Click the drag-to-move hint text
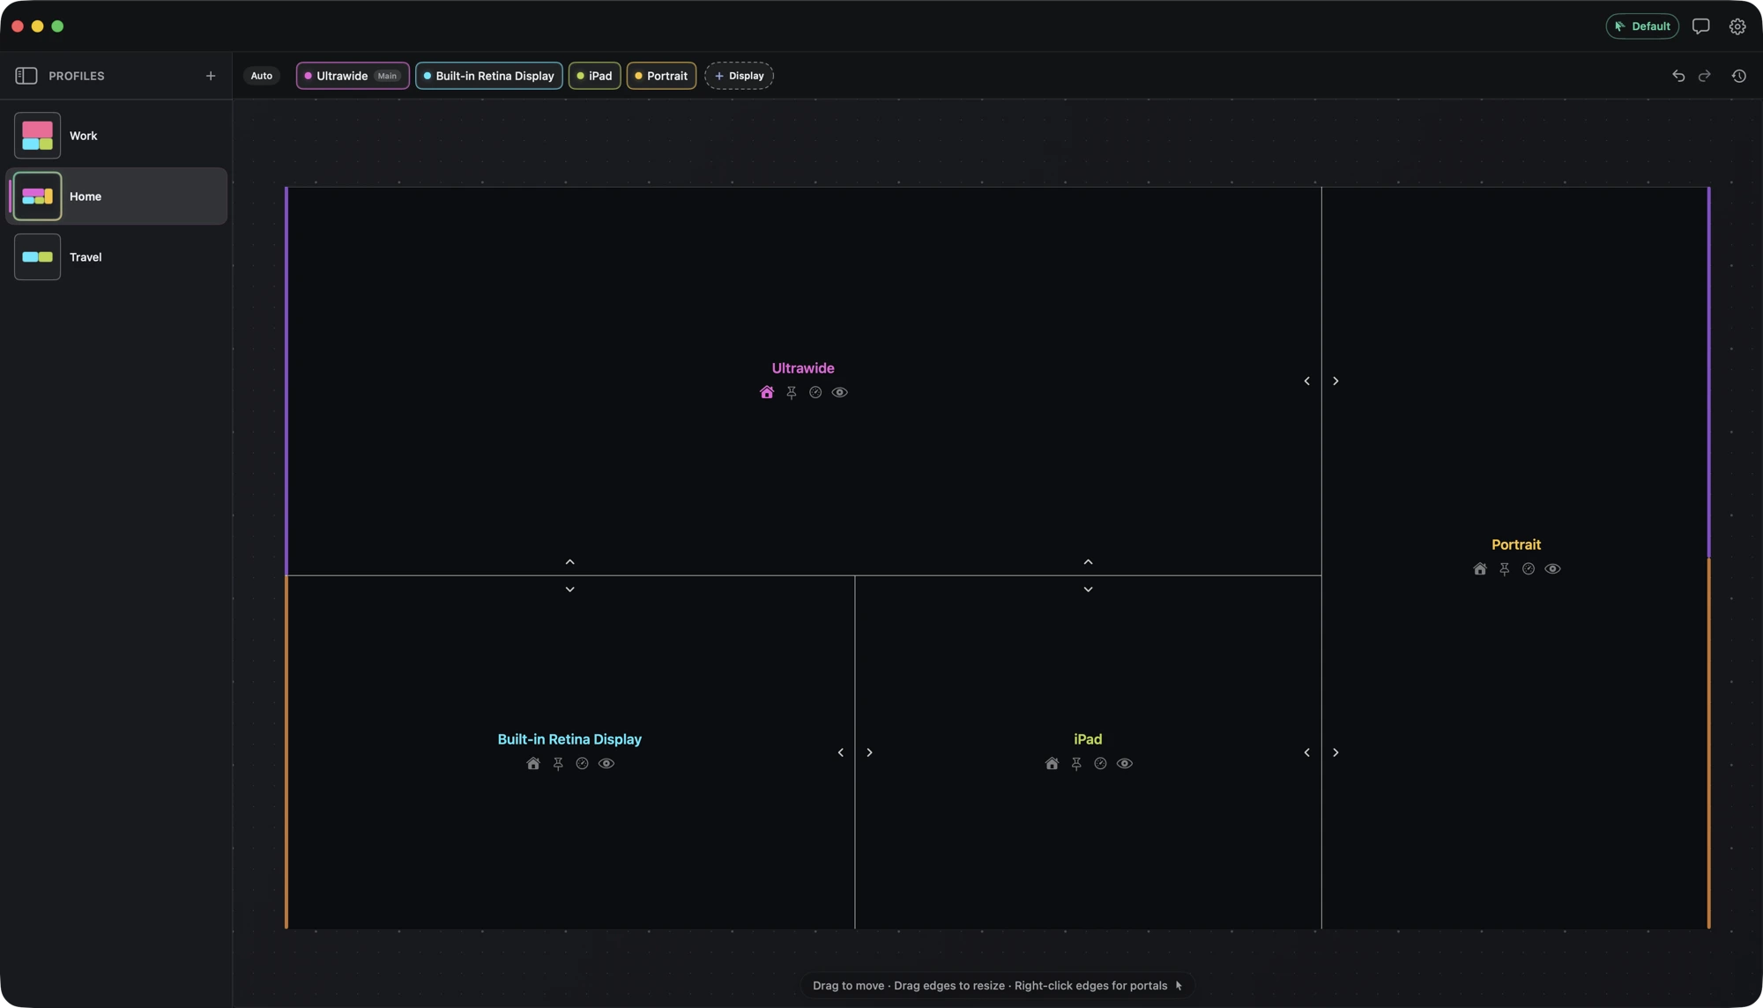1763x1008 pixels. [x=990, y=986]
